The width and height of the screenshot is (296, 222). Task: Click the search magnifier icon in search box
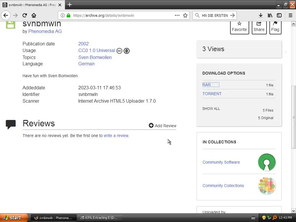click(x=197, y=15)
